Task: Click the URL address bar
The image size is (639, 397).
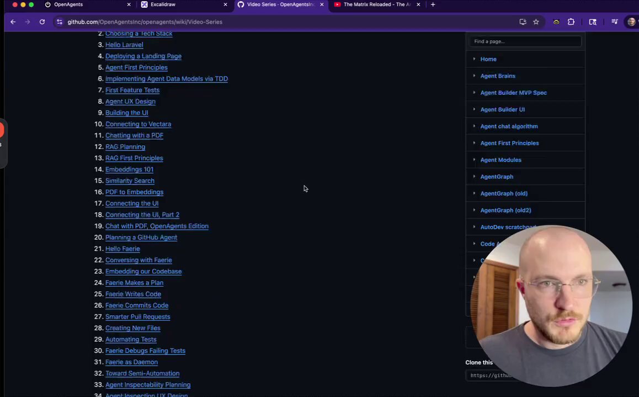Action: pos(285,22)
